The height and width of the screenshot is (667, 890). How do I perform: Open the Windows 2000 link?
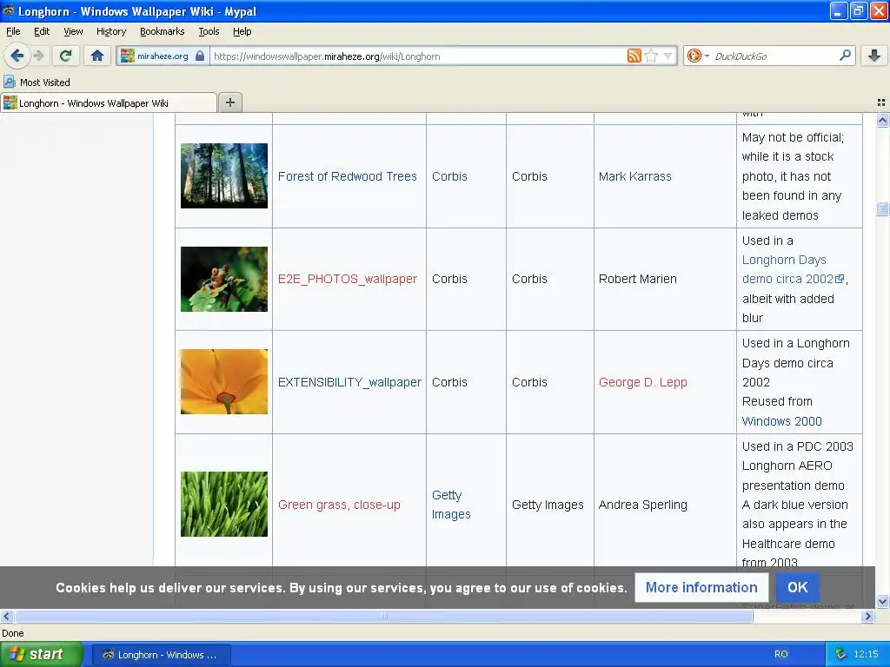782,421
